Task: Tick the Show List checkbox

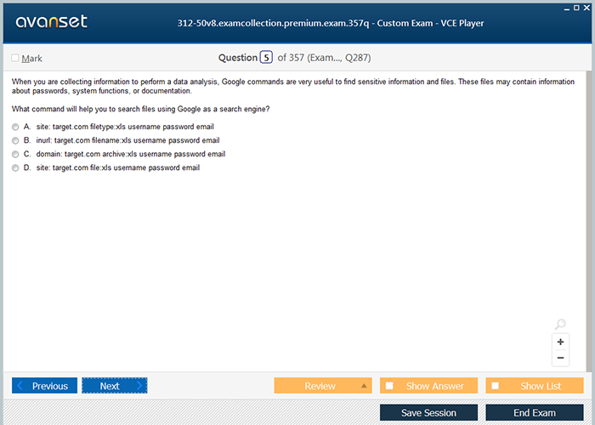Action: click(x=496, y=386)
